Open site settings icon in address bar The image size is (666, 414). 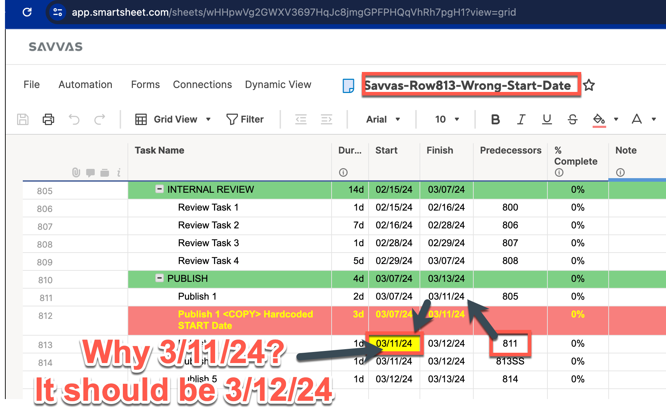pos(57,12)
